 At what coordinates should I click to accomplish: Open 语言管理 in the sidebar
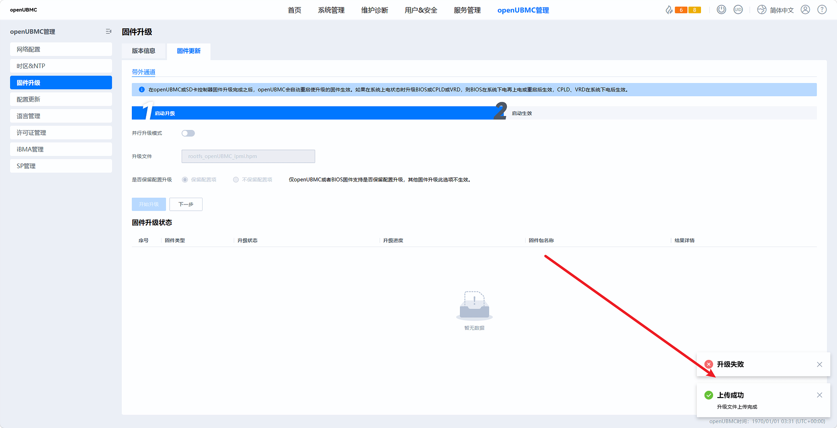61,116
